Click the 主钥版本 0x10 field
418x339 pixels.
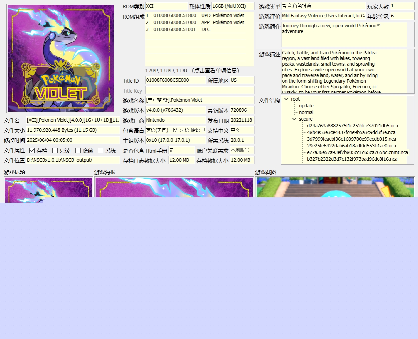click(x=176, y=140)
